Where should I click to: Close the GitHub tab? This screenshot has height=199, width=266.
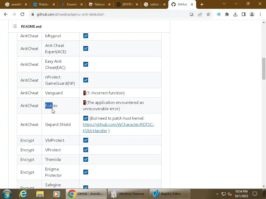(192, 5)
